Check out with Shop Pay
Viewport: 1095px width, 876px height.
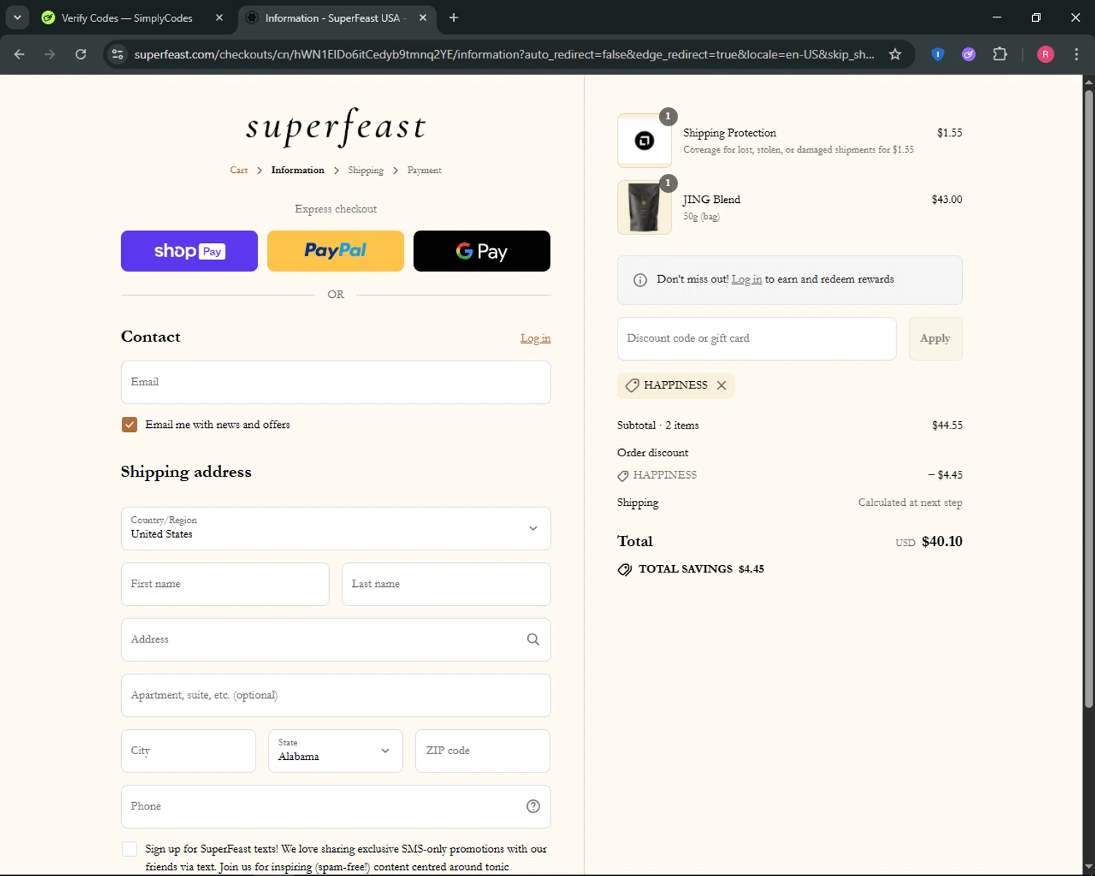coord(189,251)
